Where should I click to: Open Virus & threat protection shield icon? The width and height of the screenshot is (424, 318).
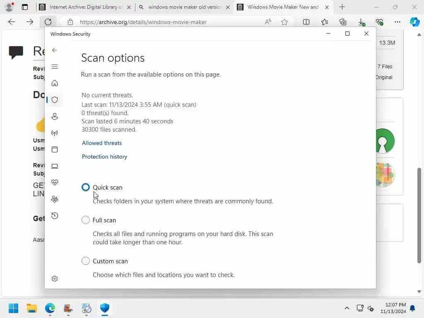click(x=55, y=100)
